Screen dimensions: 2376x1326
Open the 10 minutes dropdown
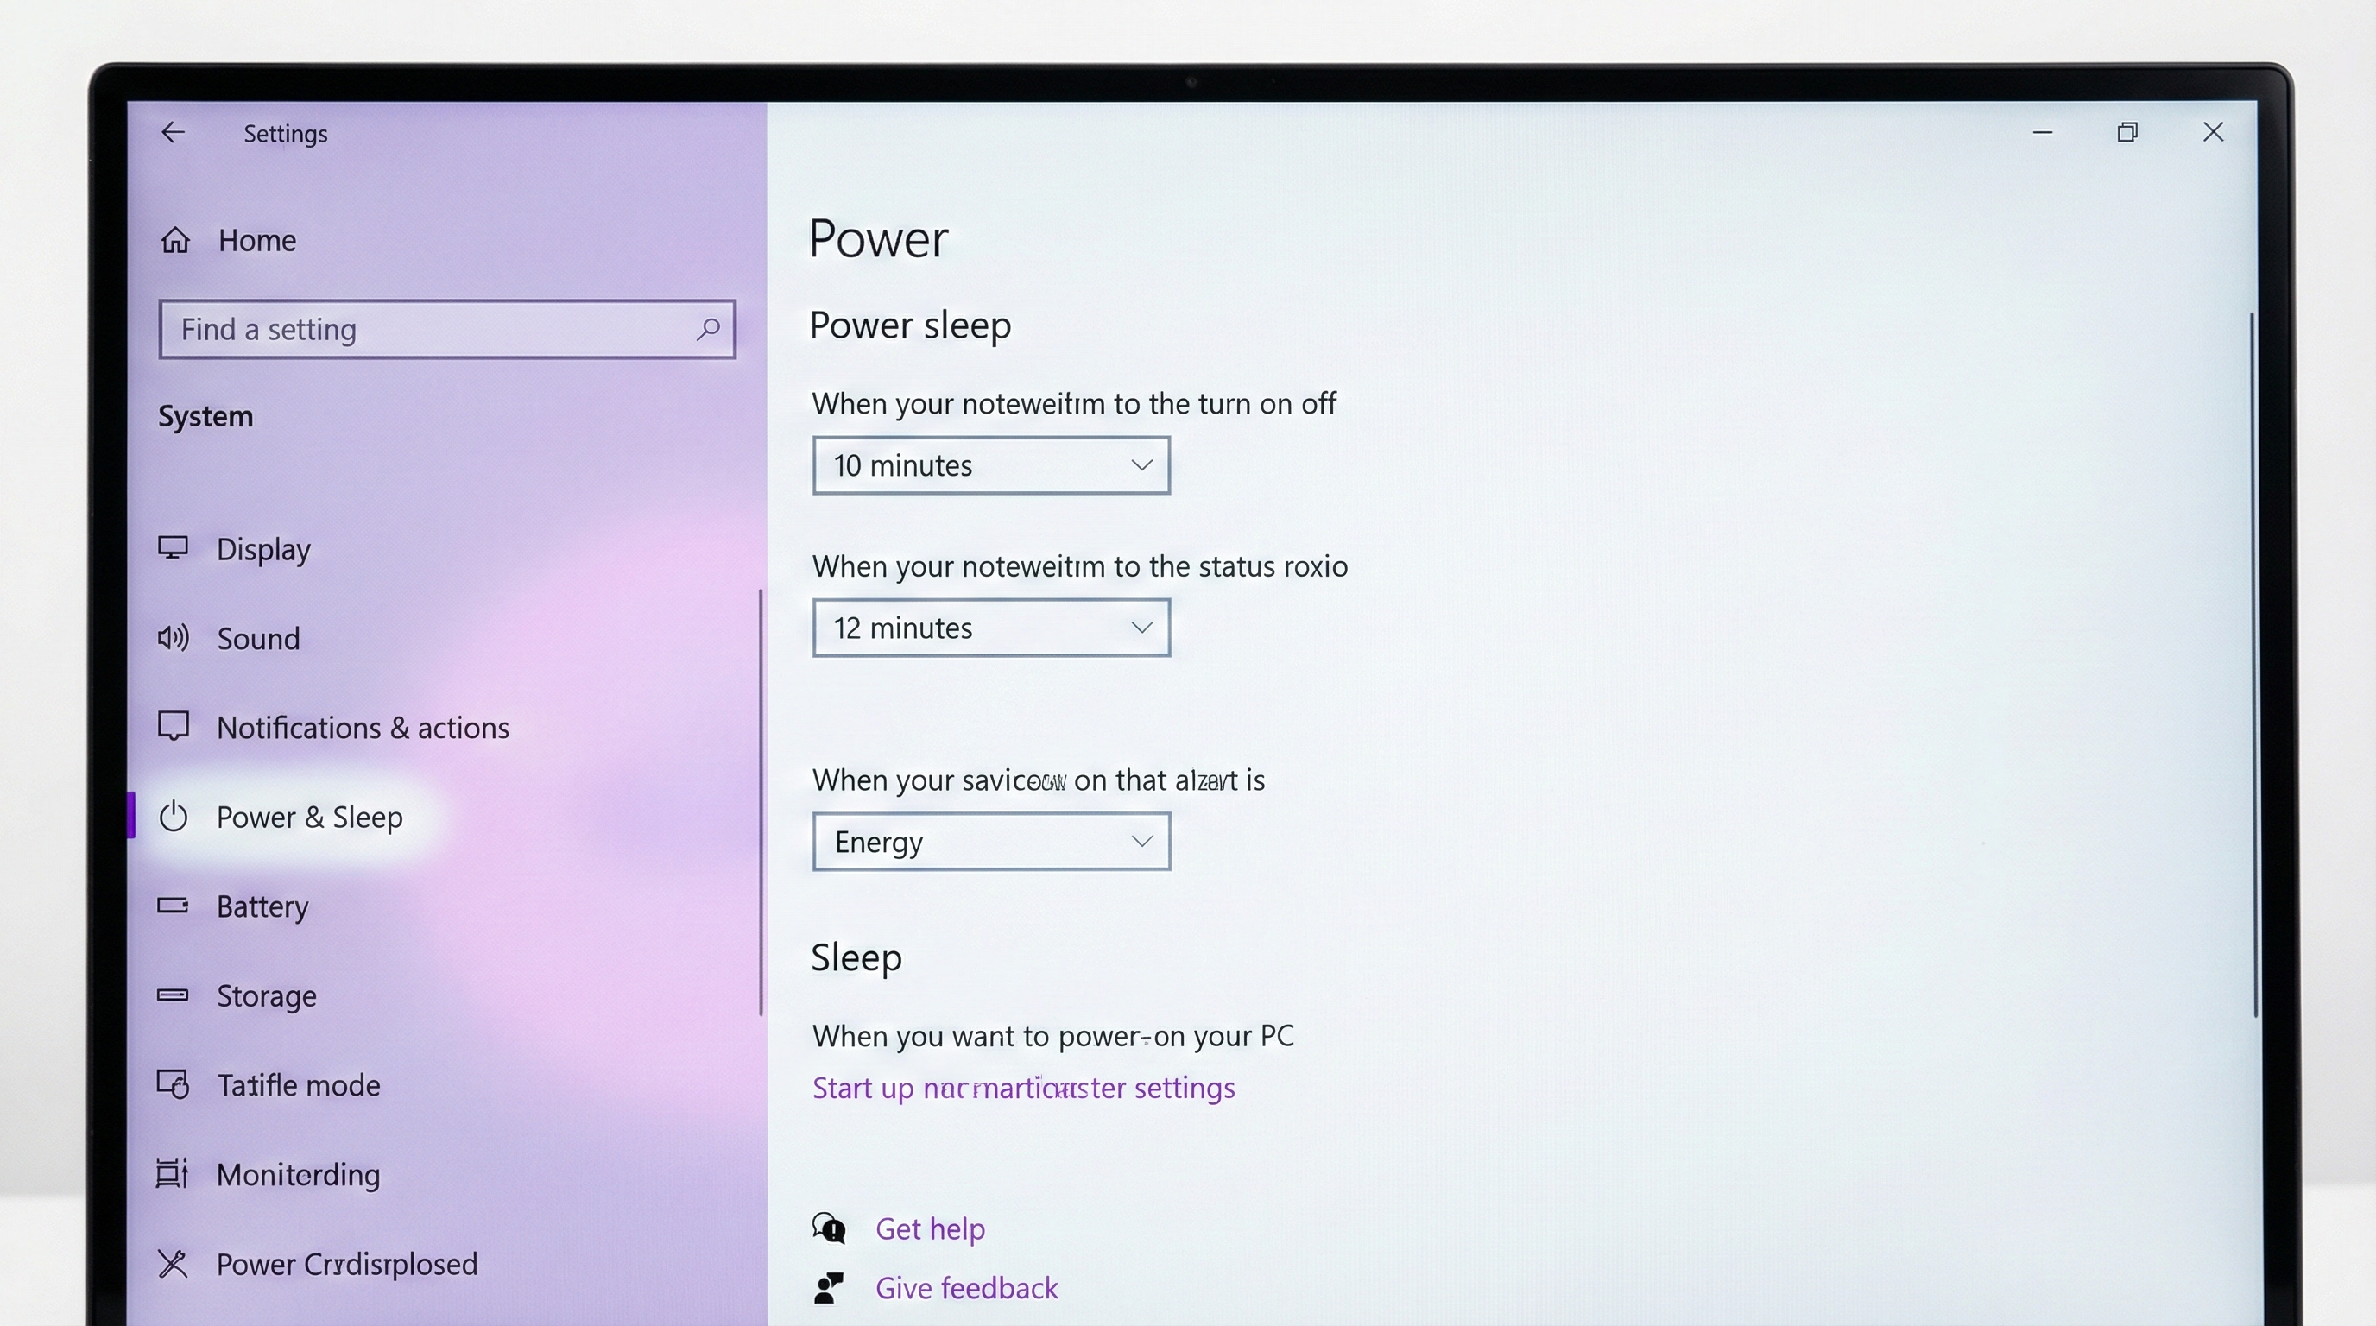[990, 465]
